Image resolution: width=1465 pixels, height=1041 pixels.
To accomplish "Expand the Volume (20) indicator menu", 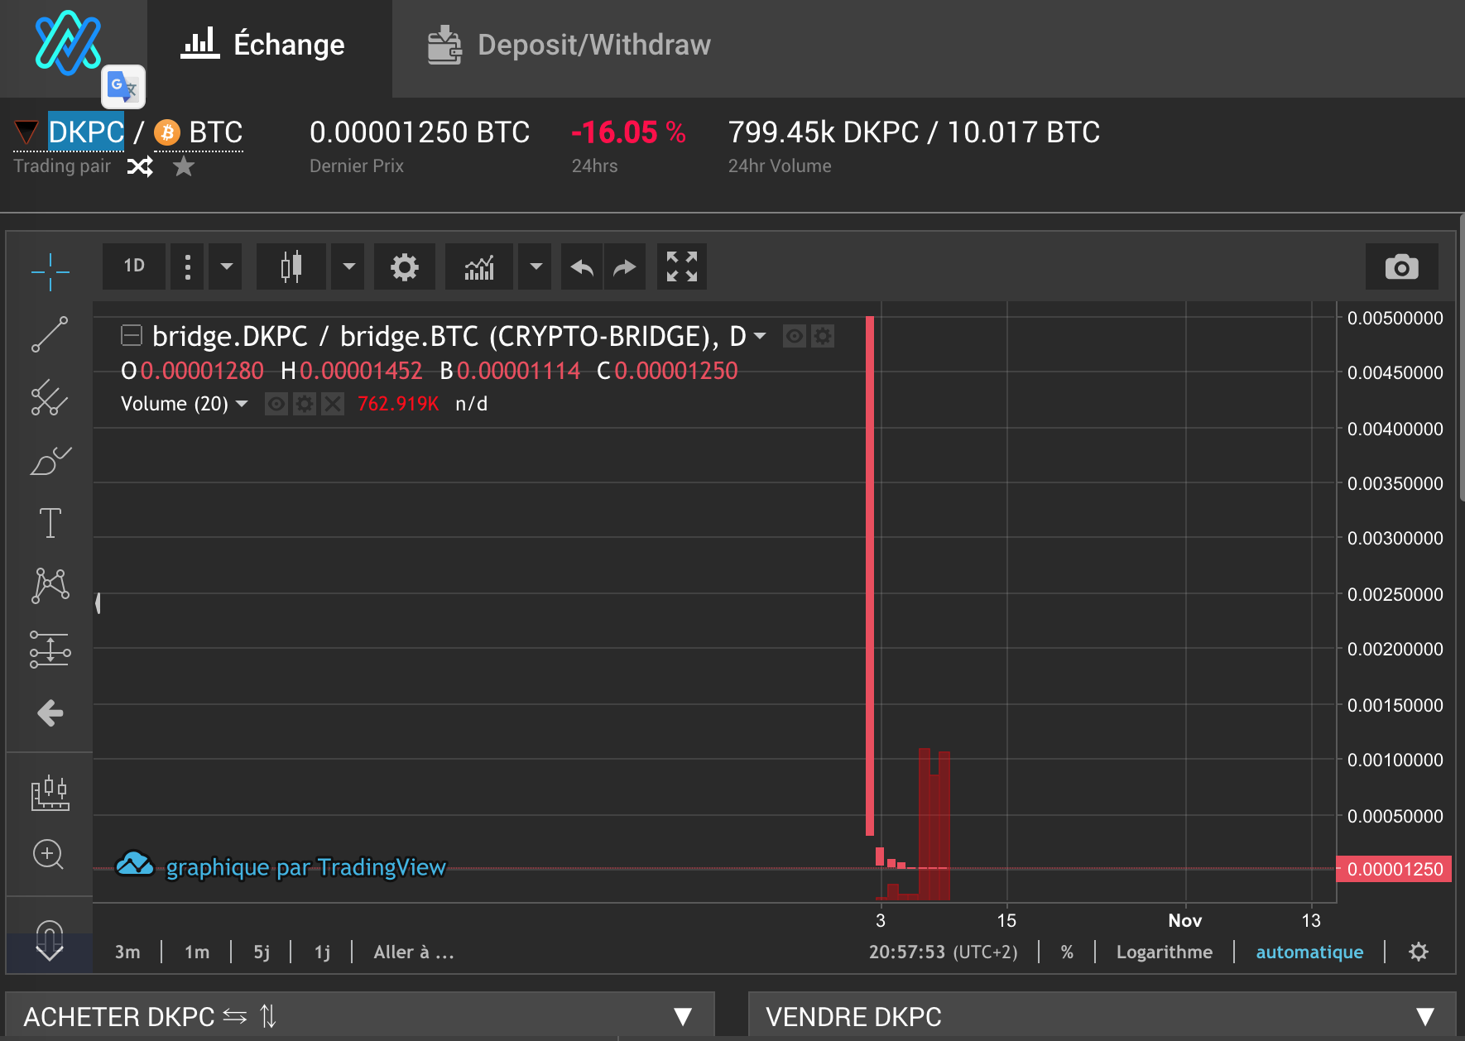I will click(242, 404).
